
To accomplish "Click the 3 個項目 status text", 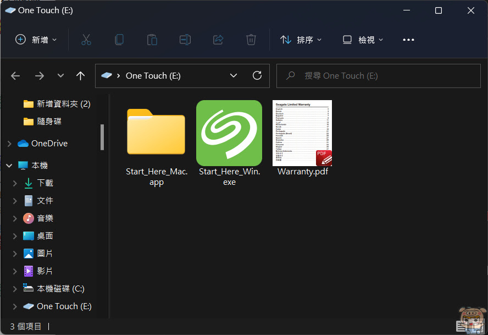I will click(26, 326).
